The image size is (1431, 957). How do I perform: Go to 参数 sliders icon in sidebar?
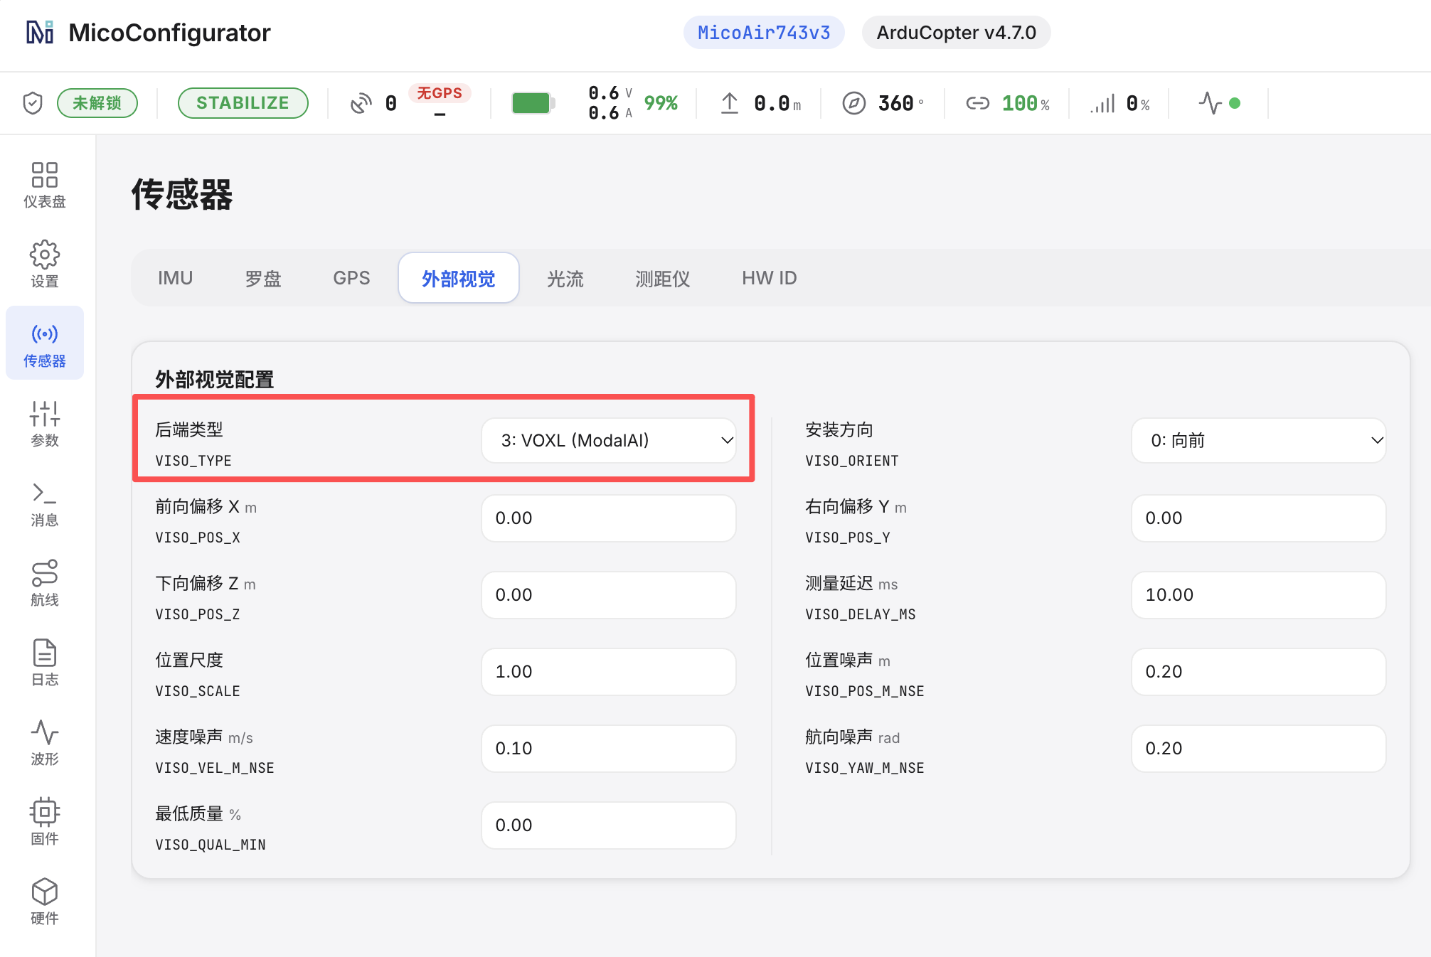pyautogui.click(x=45, y=424)
